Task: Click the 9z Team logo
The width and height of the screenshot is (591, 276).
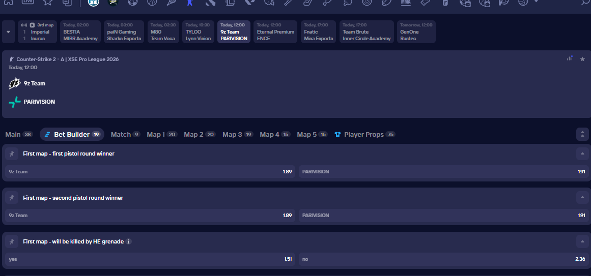Action: pos(15,83)
